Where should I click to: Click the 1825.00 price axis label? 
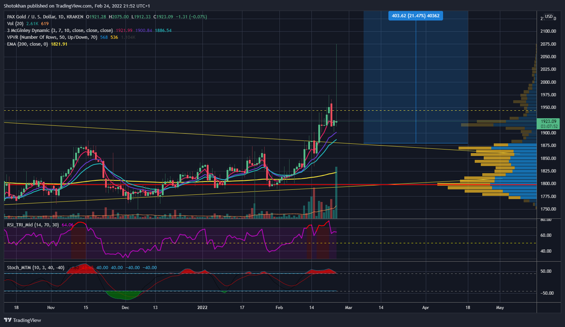tap(548, 171)
